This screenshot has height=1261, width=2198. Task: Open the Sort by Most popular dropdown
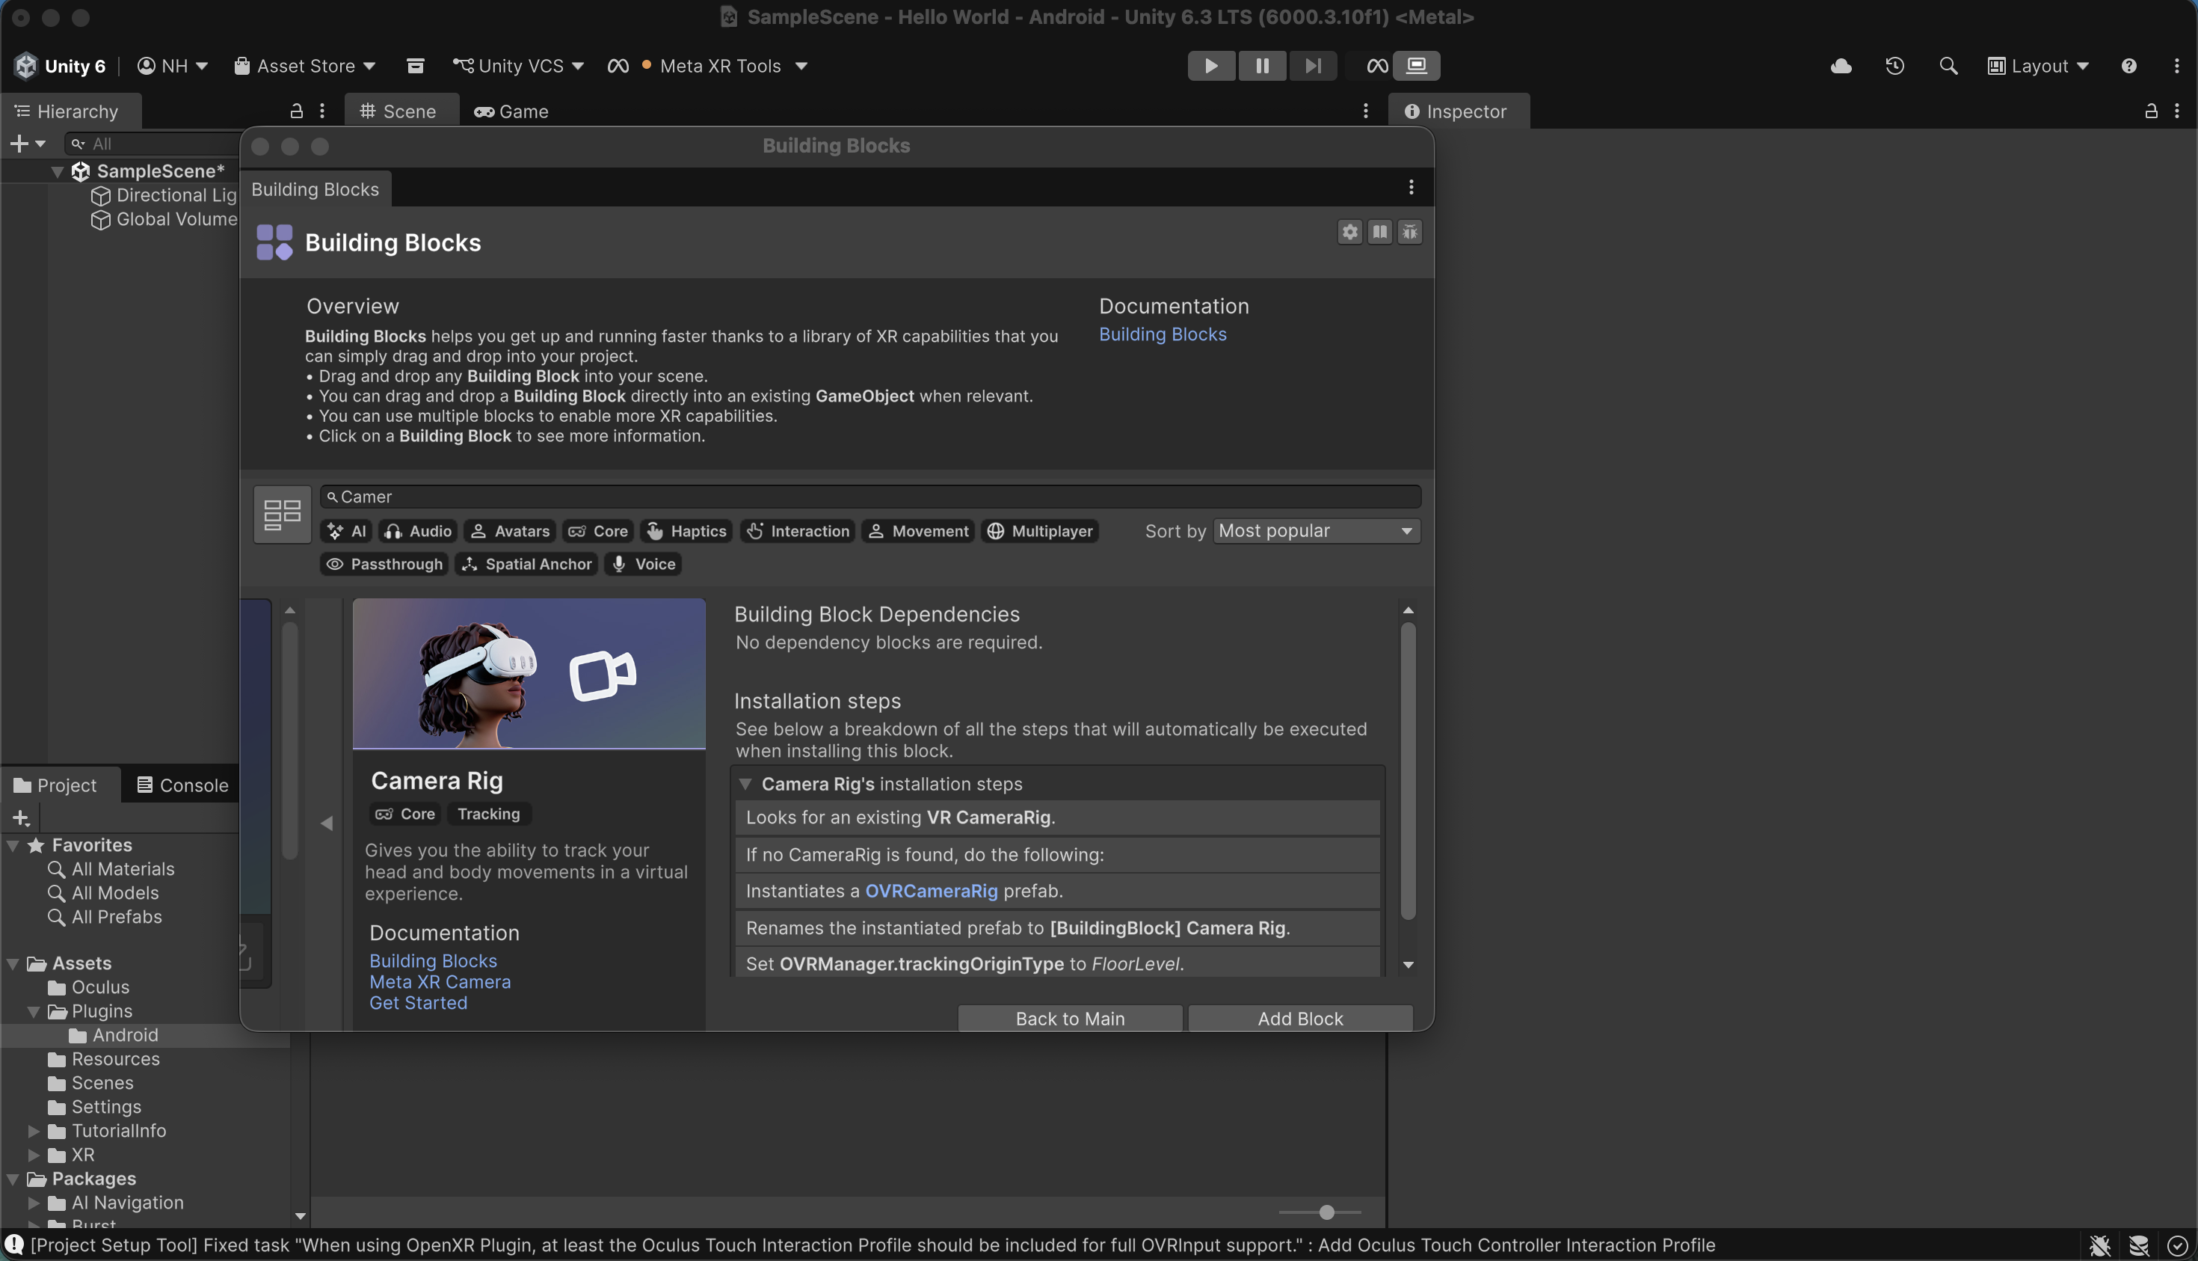tap(1316, 531)
